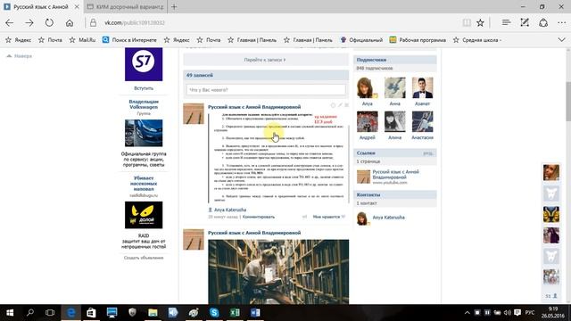Open the document image in first post

tap(278, 158)
